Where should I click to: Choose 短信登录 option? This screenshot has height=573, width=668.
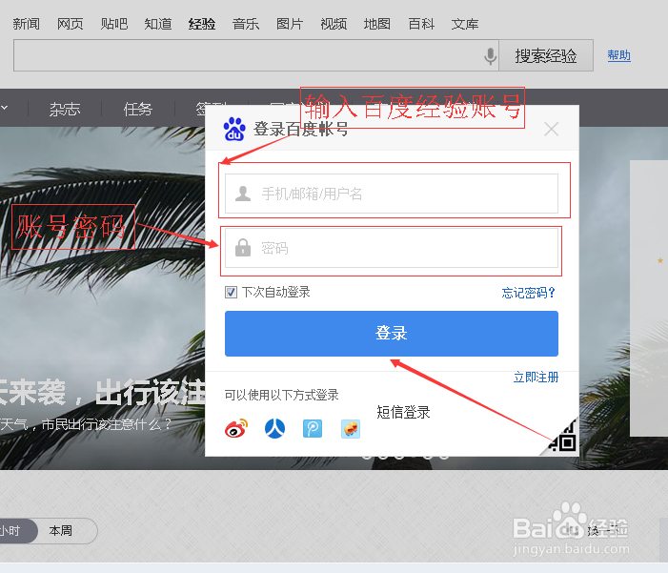pyautogui.click(x=403, y=412)
